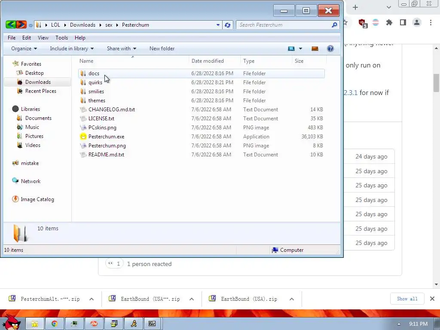
Task: Open the Chrome profile avatar
Action: 417,22
